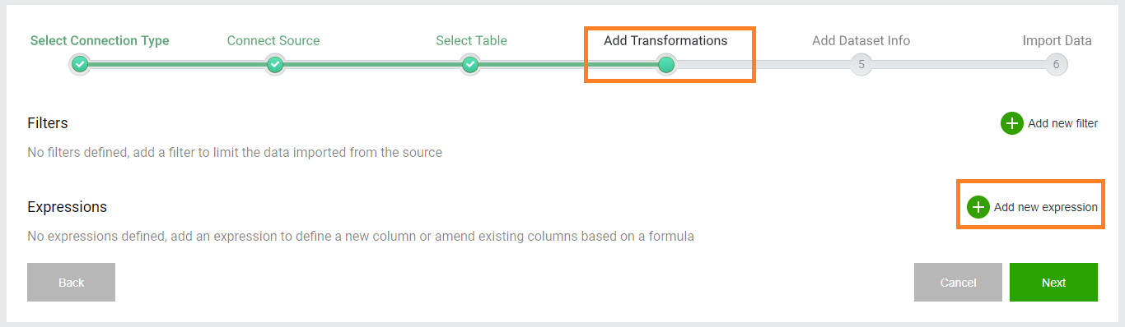Select the completed checkmark under Select Connection Type
The width and height of the screenshot is (1125, 327).
pyautogui.click(x=79, y=64)
